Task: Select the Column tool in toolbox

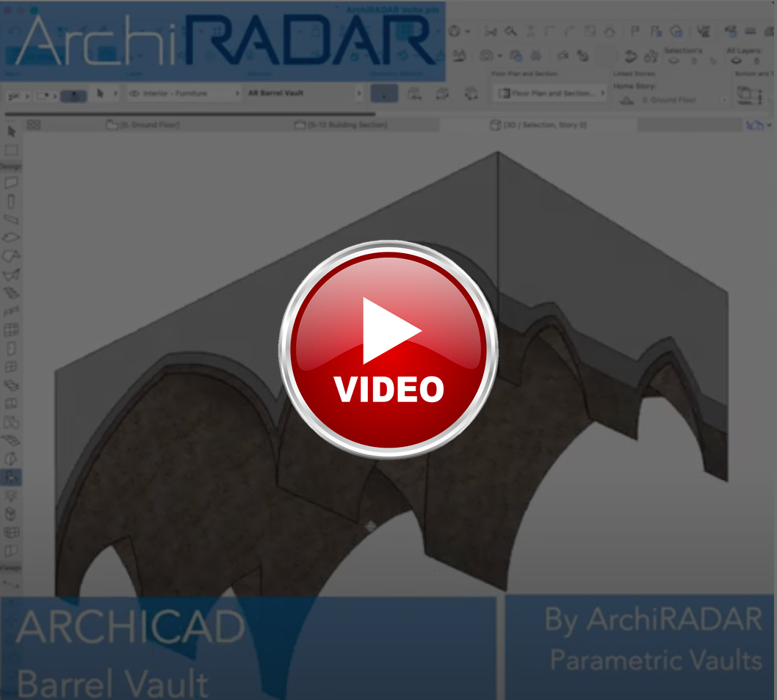Action: (11, 202)
